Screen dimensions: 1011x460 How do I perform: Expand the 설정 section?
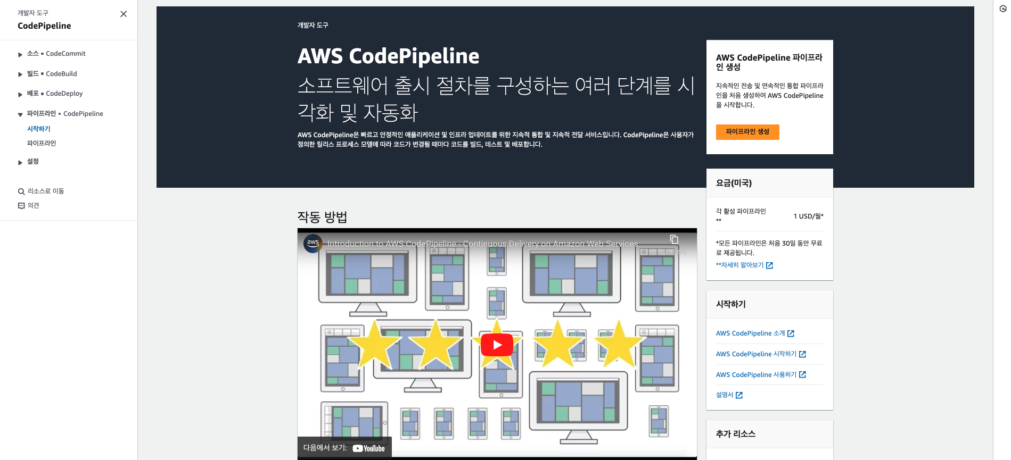coord(20,162)
